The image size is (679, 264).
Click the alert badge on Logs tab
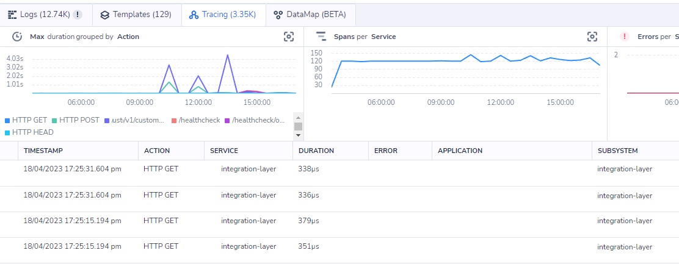pos(78,15)
